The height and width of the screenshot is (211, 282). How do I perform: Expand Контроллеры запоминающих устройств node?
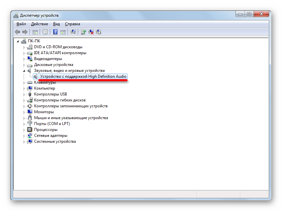click(x=24, y=106)
